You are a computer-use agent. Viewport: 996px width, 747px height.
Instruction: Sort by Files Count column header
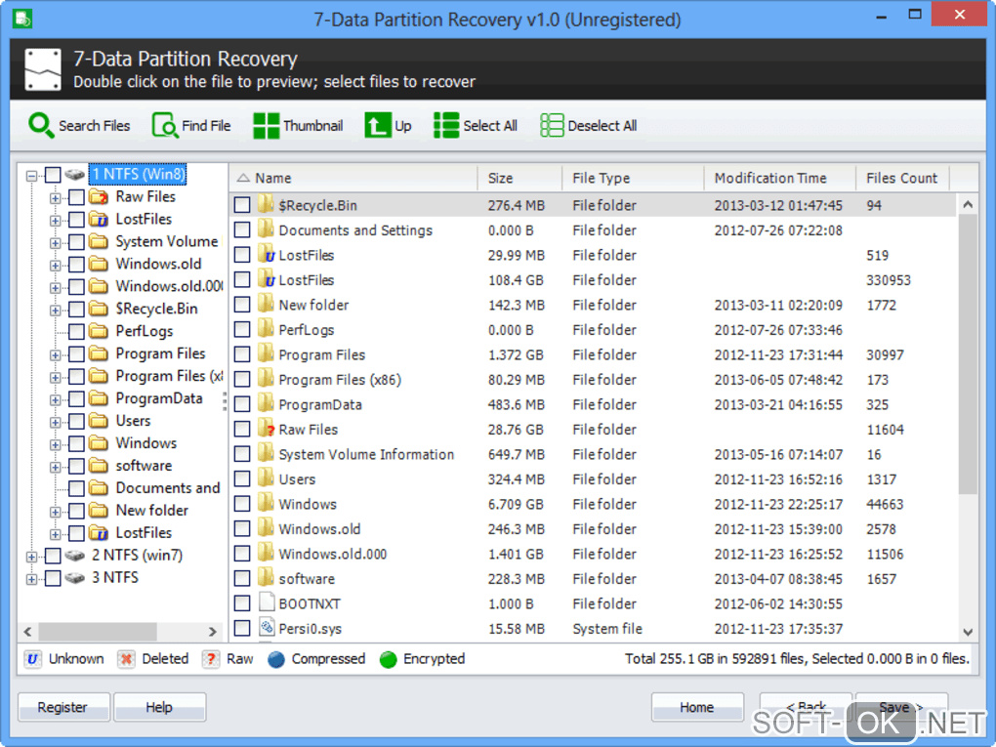(x=902, y=178)
